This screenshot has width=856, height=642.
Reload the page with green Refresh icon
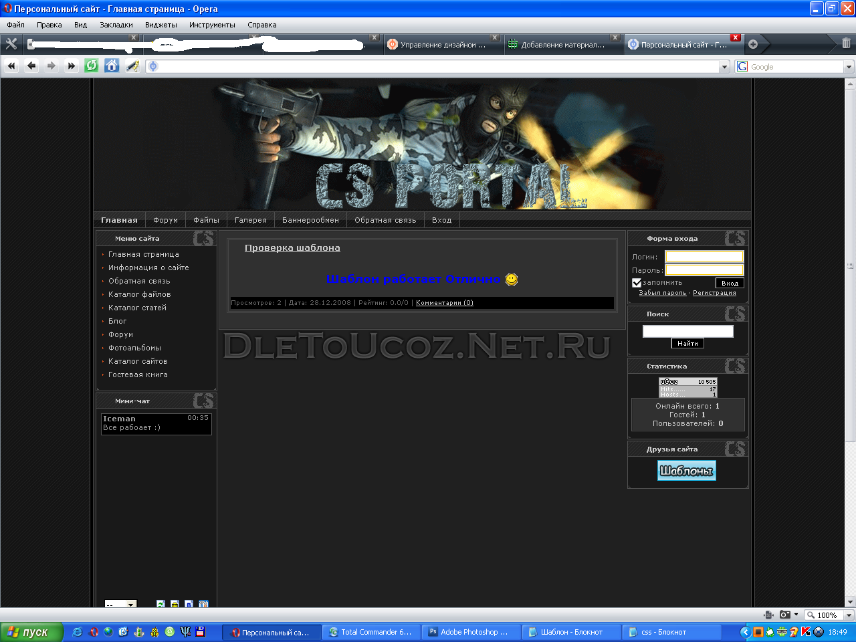[x=92, y=66]
